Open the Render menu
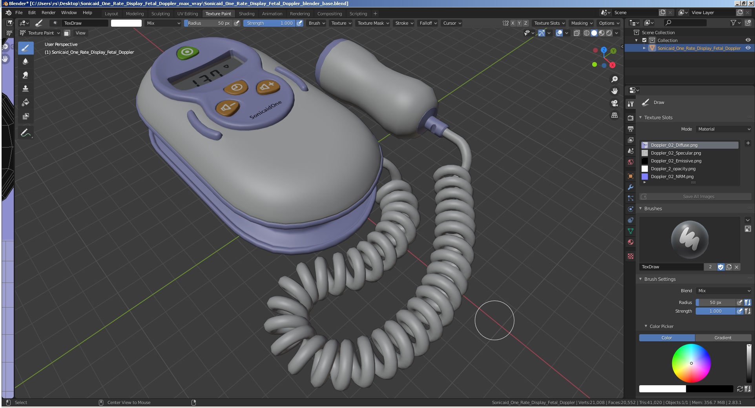Viewport: 755px width, 408px height. click(x=49, y=13)
